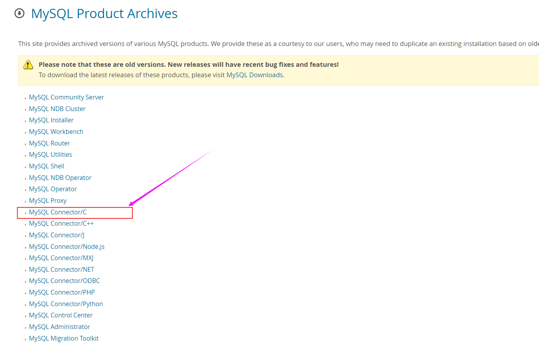Open MySQL NDB Operator link

click(60, 178)
